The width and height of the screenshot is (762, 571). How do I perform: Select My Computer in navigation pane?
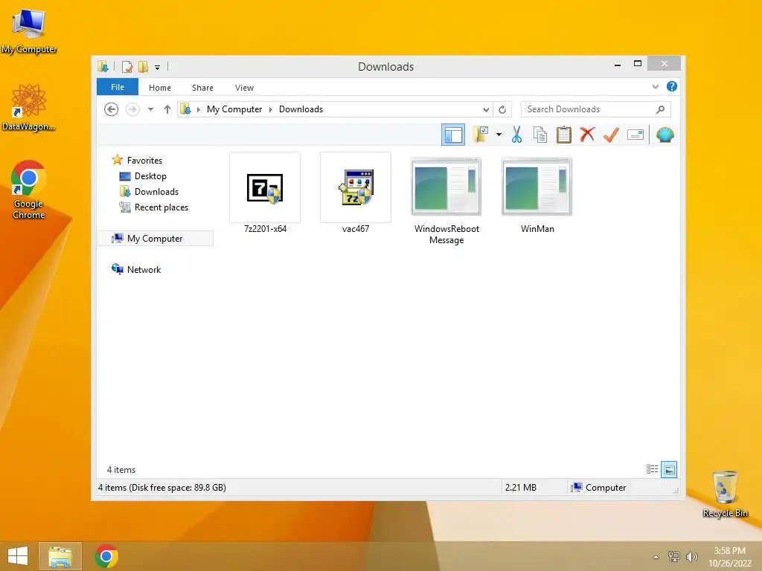tap(156, 239)
